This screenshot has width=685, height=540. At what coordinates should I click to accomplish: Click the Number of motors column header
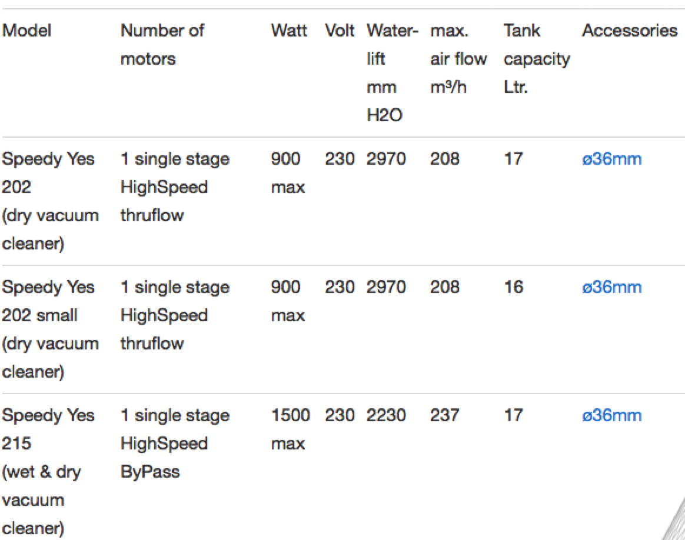[162, 45]
